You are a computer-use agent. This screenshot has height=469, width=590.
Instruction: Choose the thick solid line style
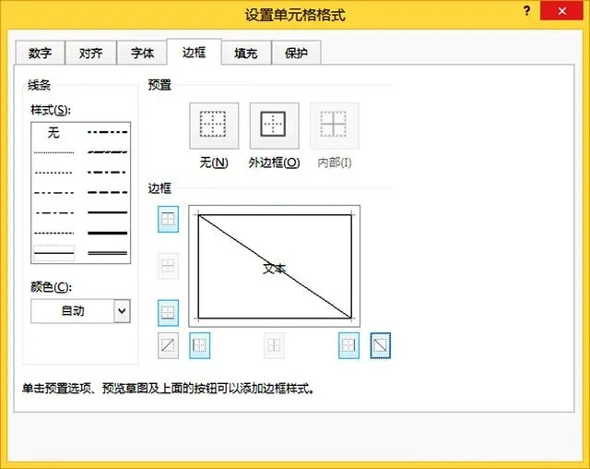coord(108,233)
